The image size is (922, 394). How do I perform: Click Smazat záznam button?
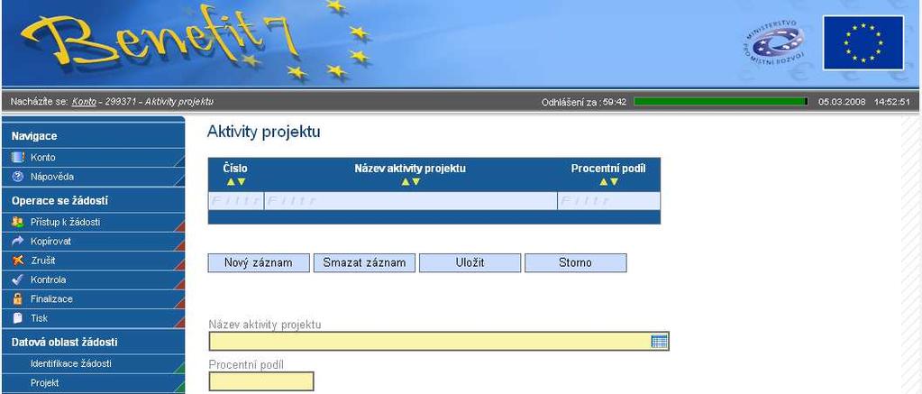[364, 263]
